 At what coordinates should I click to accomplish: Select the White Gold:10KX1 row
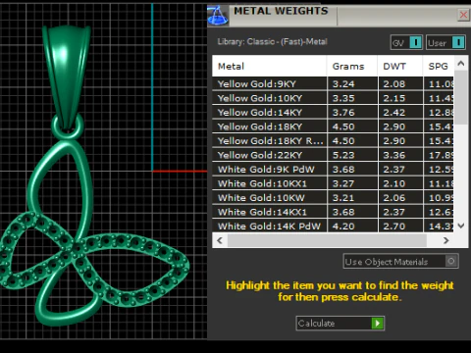(x=333, y=183)
